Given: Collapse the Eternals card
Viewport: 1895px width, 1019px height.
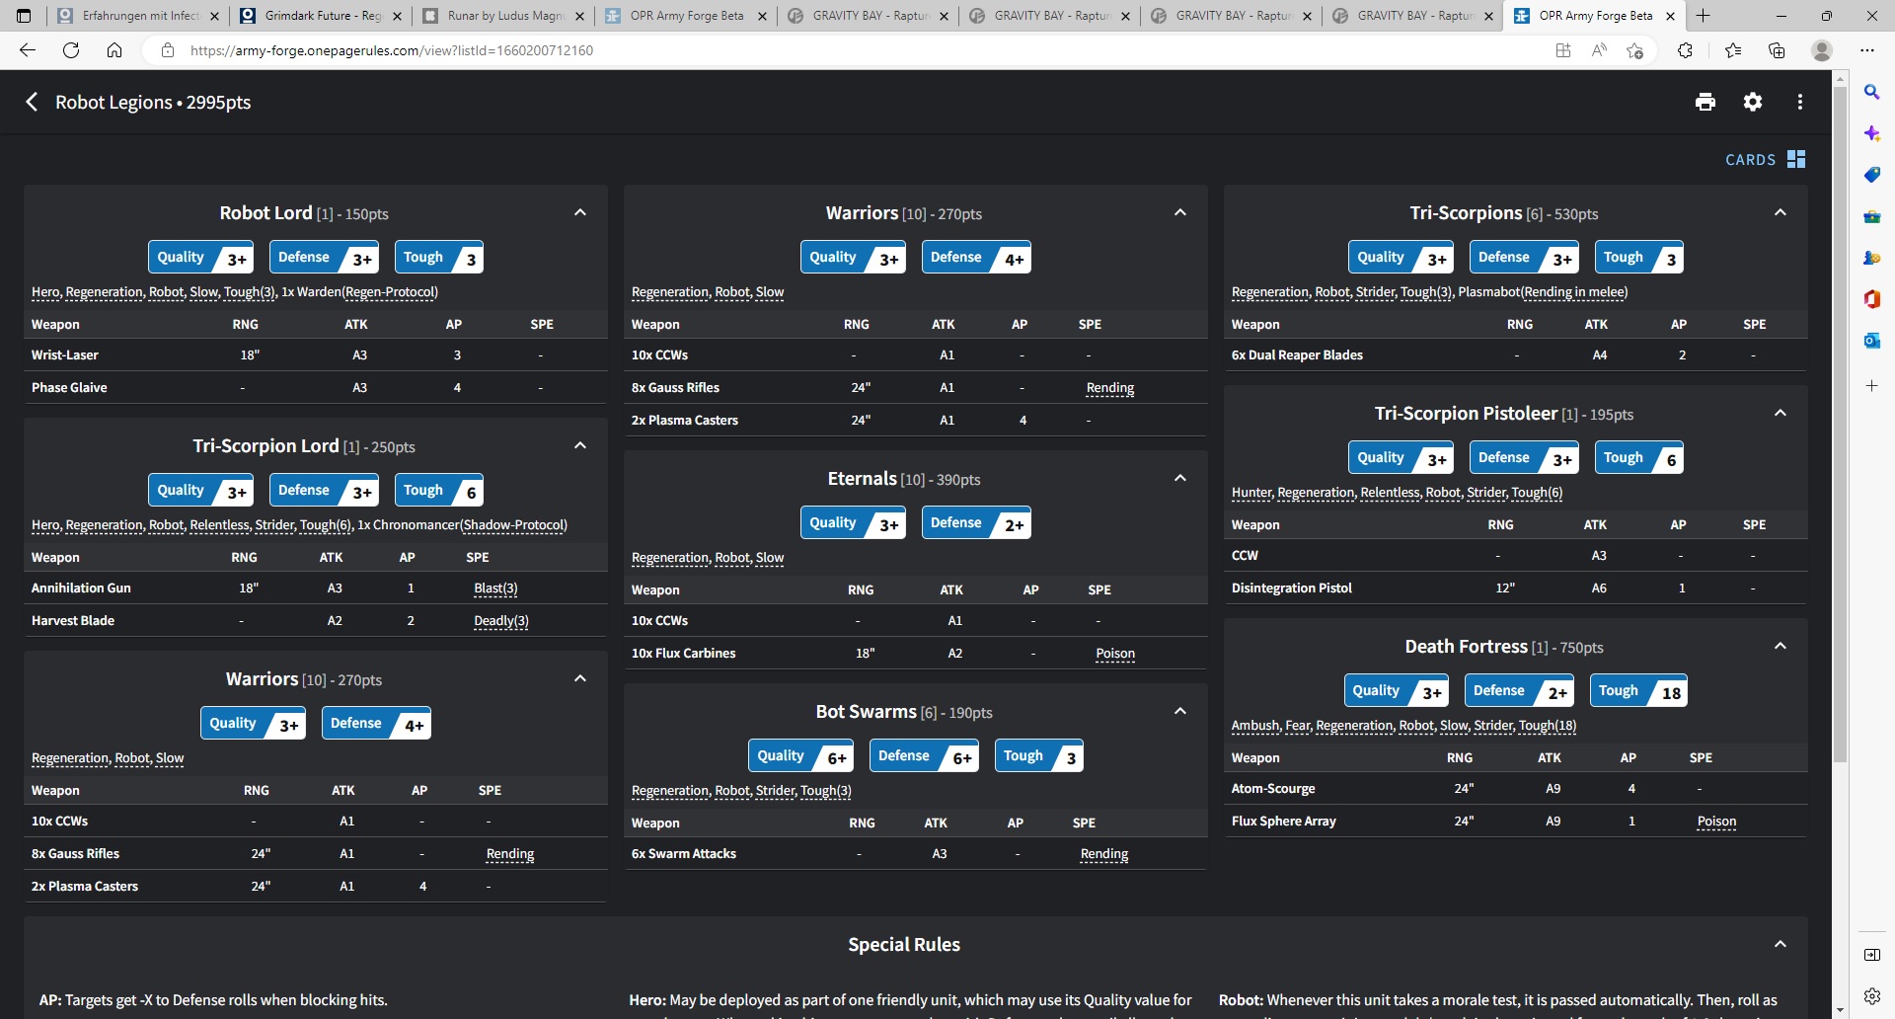Looking at the screenshot, I should click(x=1180, y=478).
